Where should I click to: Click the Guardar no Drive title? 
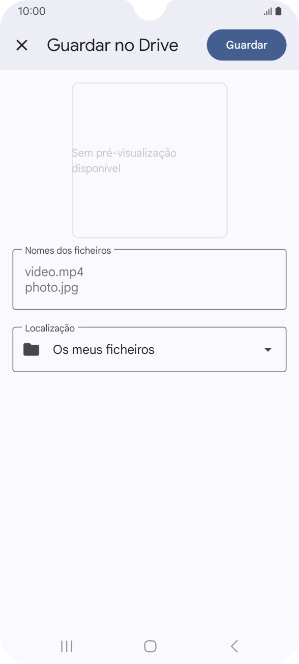pyautogui.click(x=112, y=45)
